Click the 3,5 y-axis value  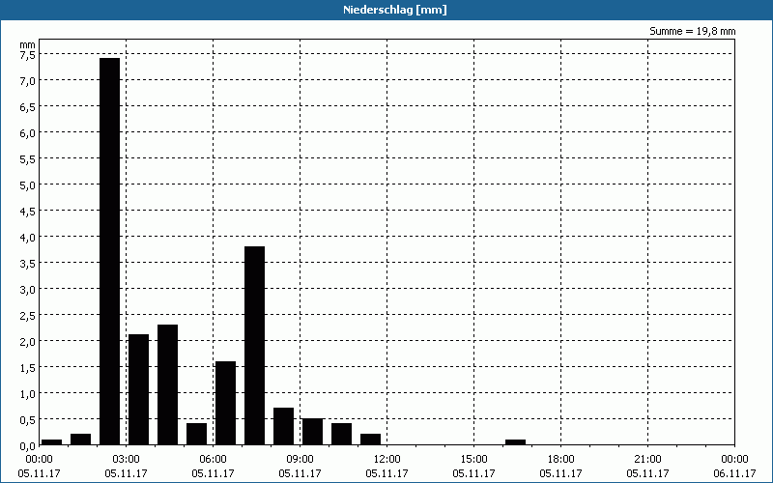pyautogui.click(x=27, y=264)
